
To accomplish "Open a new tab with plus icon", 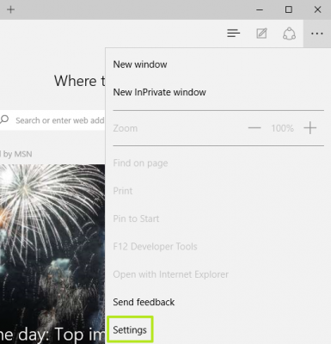I will click(10, 9).
